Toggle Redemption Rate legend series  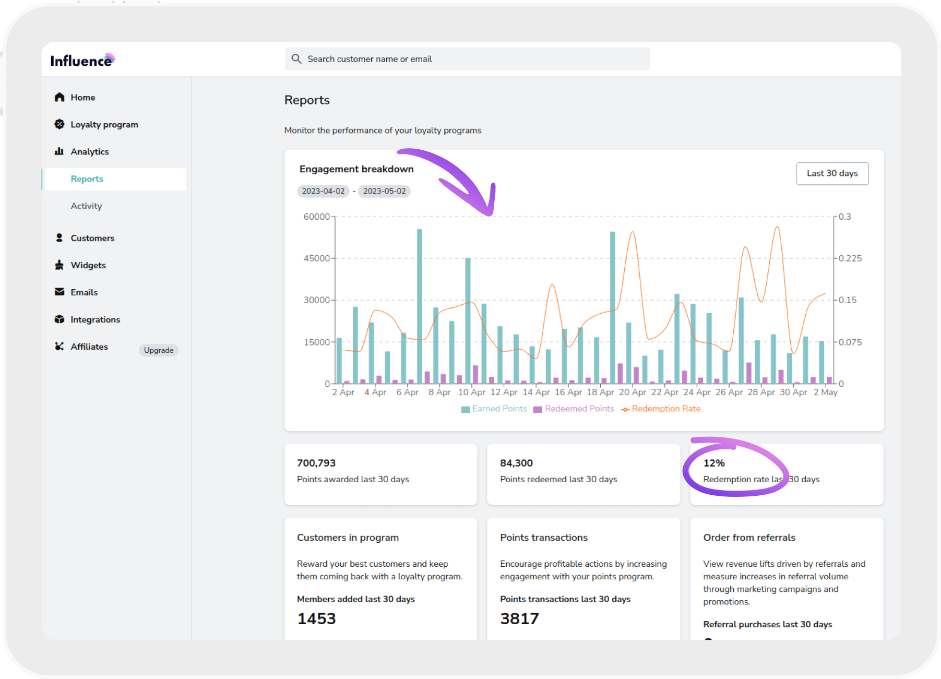[661, 409]
